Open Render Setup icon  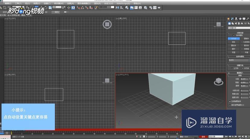(x=150, y=8)
